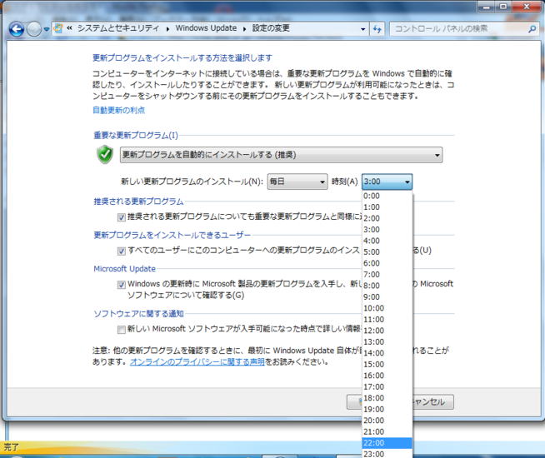This screenshot has height=458, width=545.
Task: Choose 5:00 from the time list
Action: [x=387, y=252]
